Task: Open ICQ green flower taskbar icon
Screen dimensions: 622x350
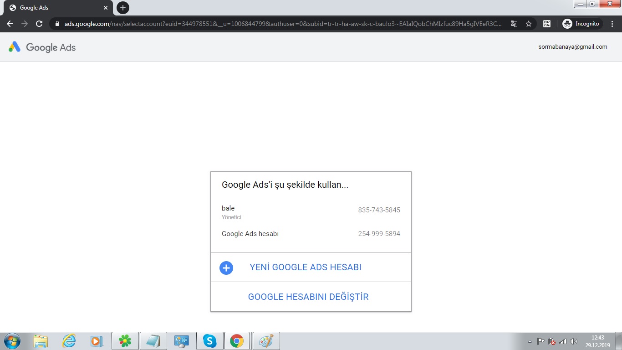Action: [x=125, y=341]
